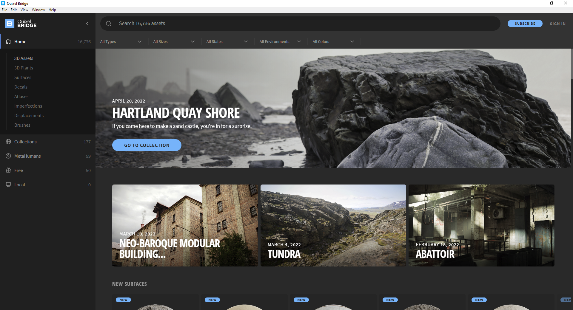Screen dimensions: 573x310
Task: Click the Free gift icon
Action: coord(8,170)
